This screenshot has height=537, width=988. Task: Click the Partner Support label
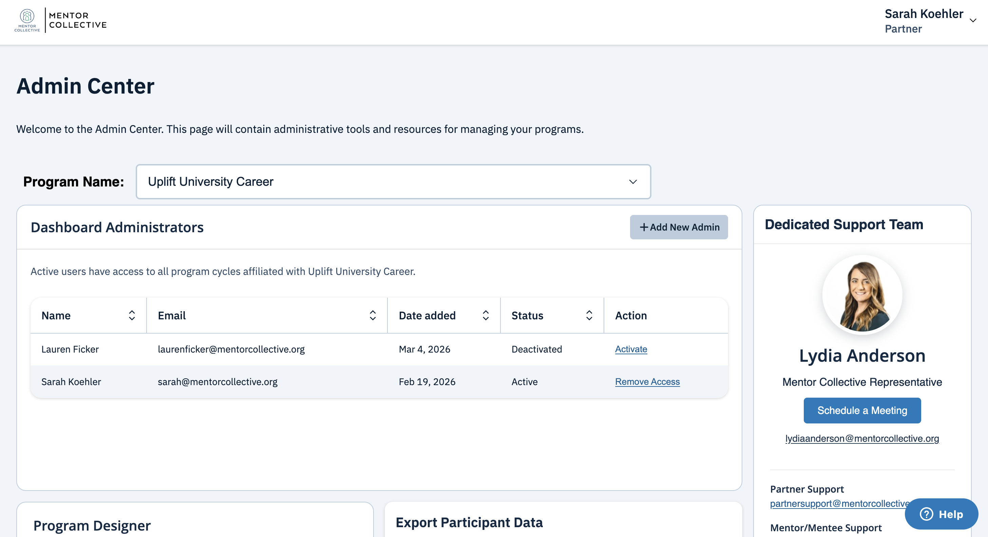[807, 489]
